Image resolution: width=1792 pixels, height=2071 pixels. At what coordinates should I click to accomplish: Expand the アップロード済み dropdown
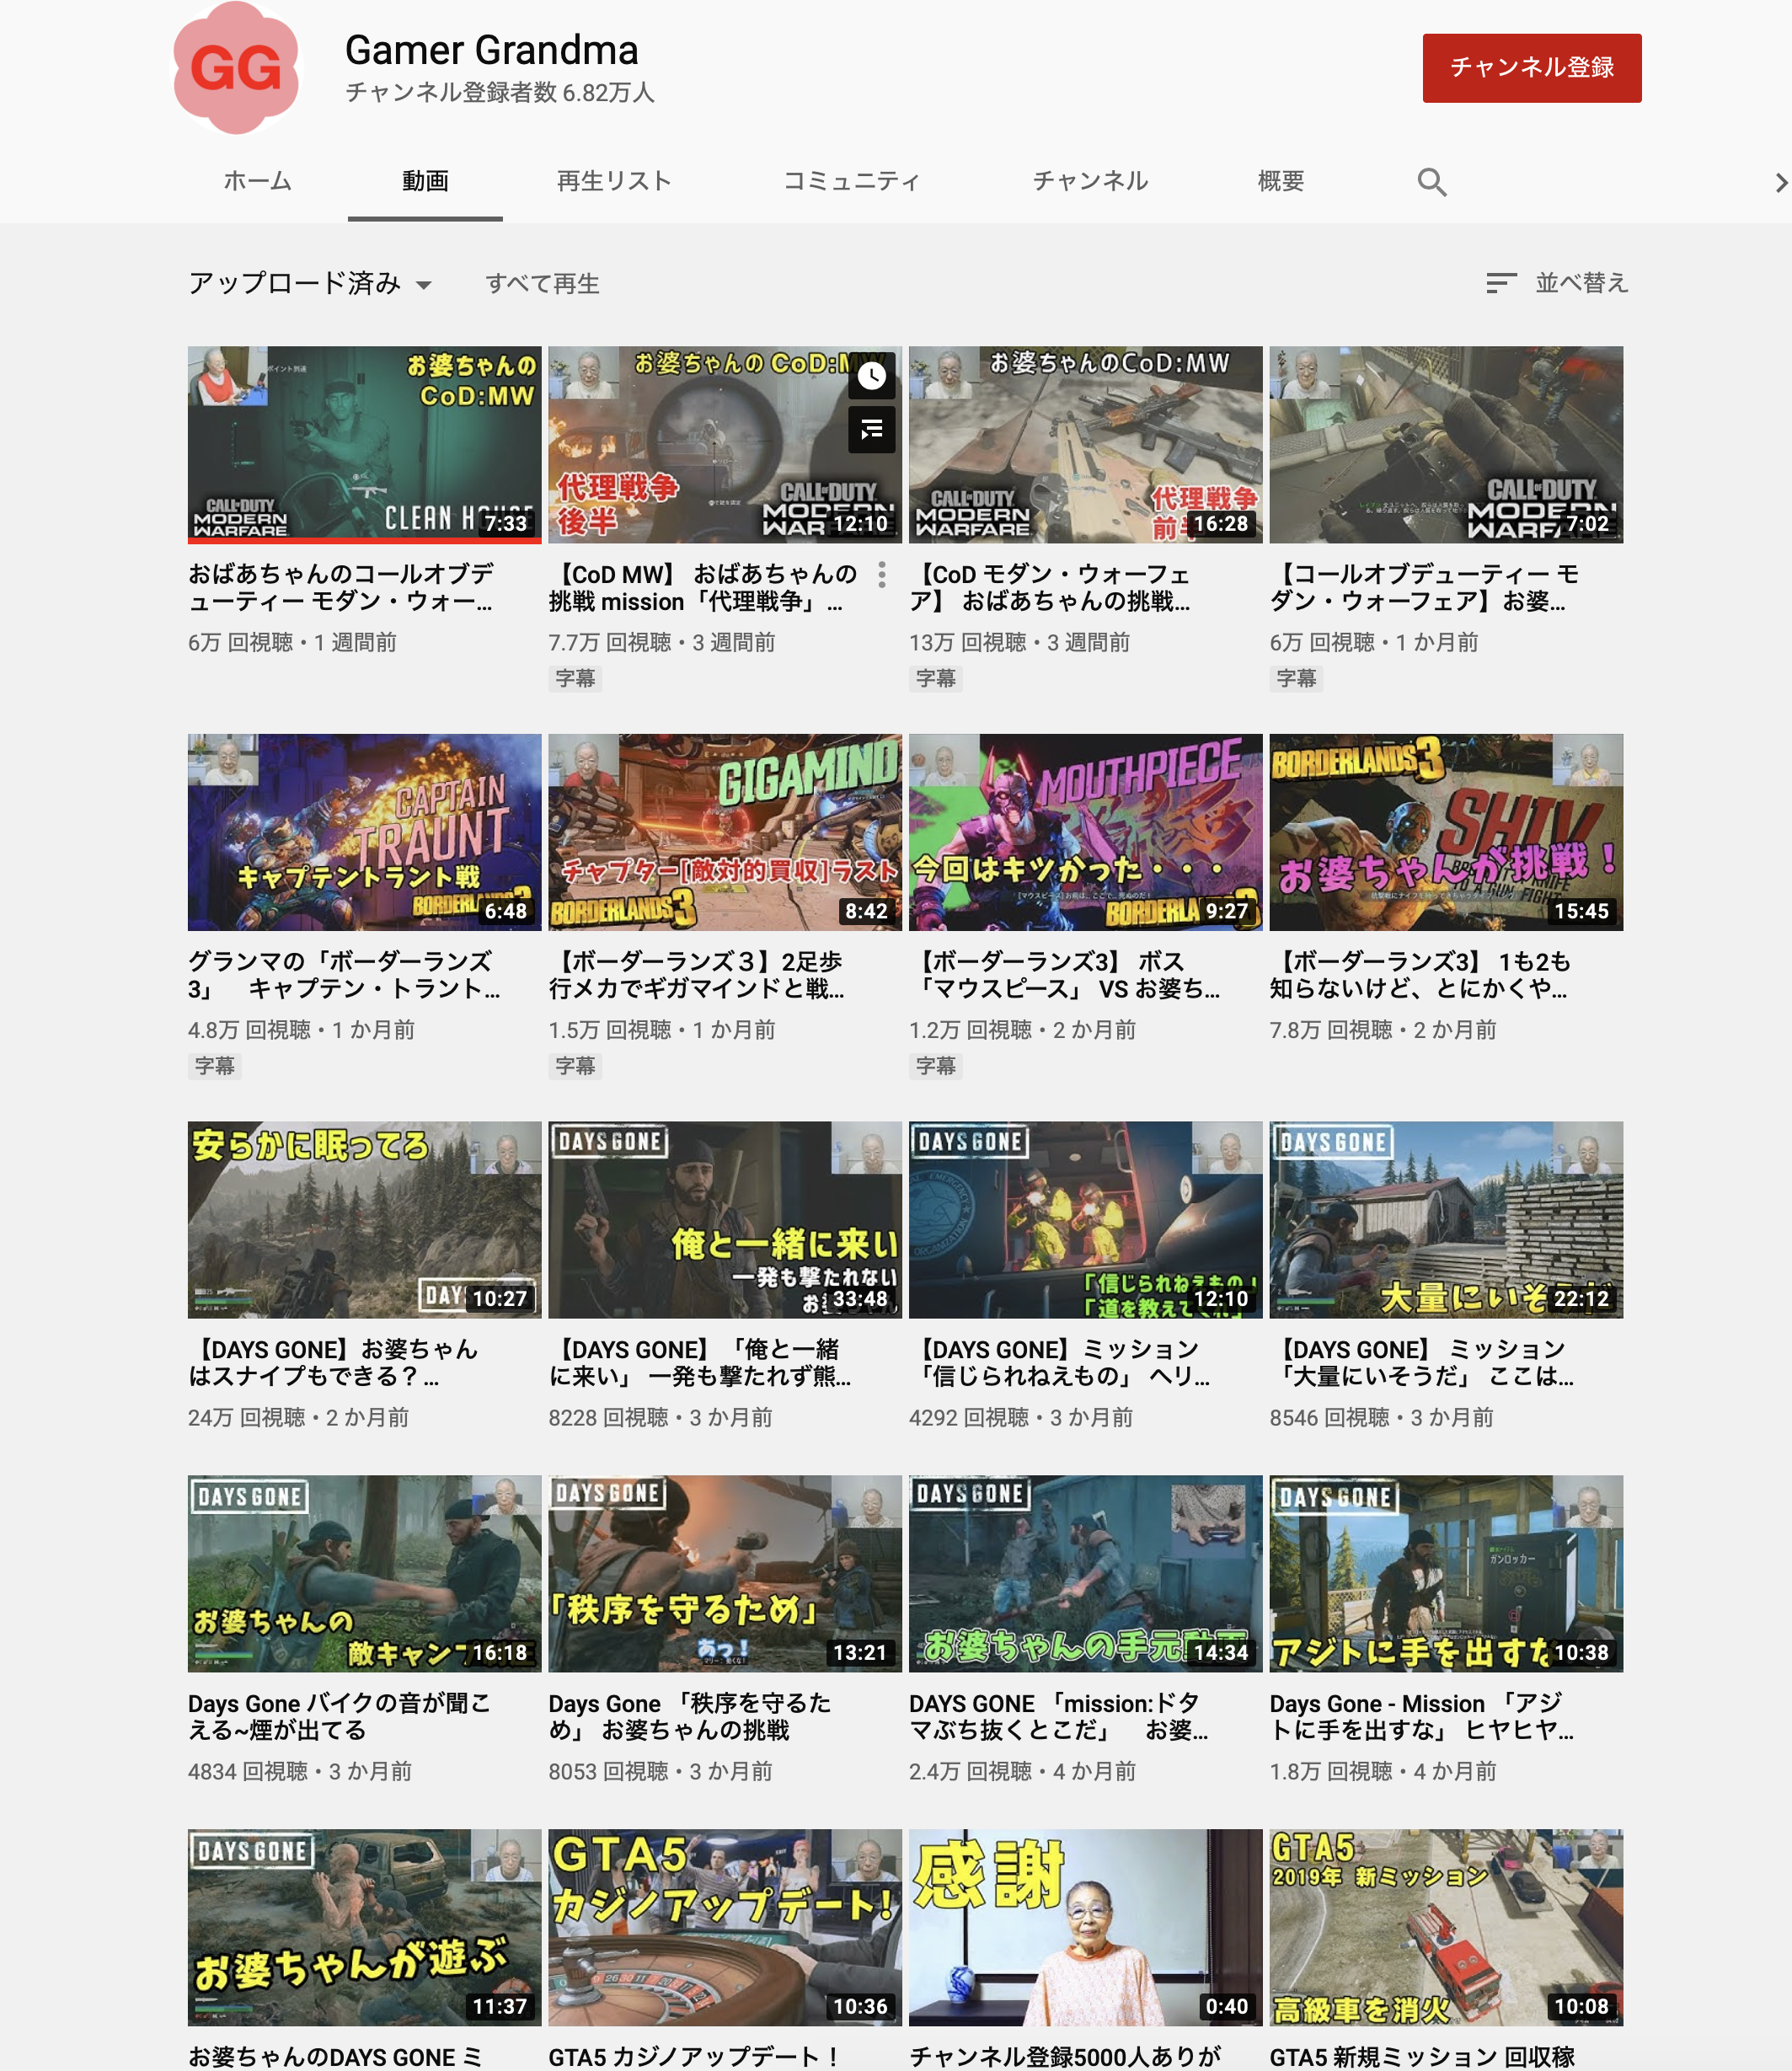pos(310,283)
